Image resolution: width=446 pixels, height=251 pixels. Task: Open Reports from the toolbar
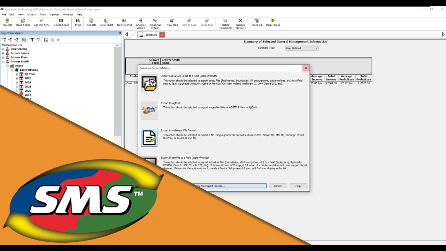pos(91,23)
